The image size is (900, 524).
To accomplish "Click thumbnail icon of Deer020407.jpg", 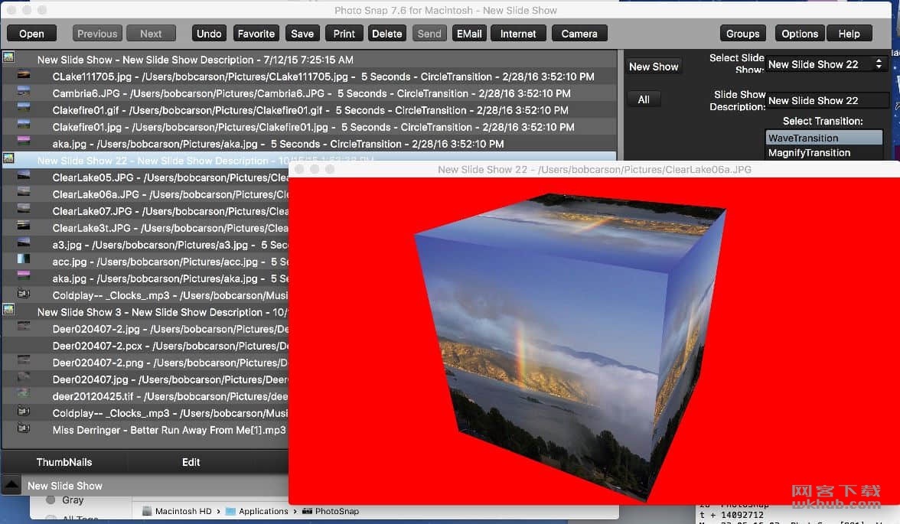I will (x=24, y=377).
